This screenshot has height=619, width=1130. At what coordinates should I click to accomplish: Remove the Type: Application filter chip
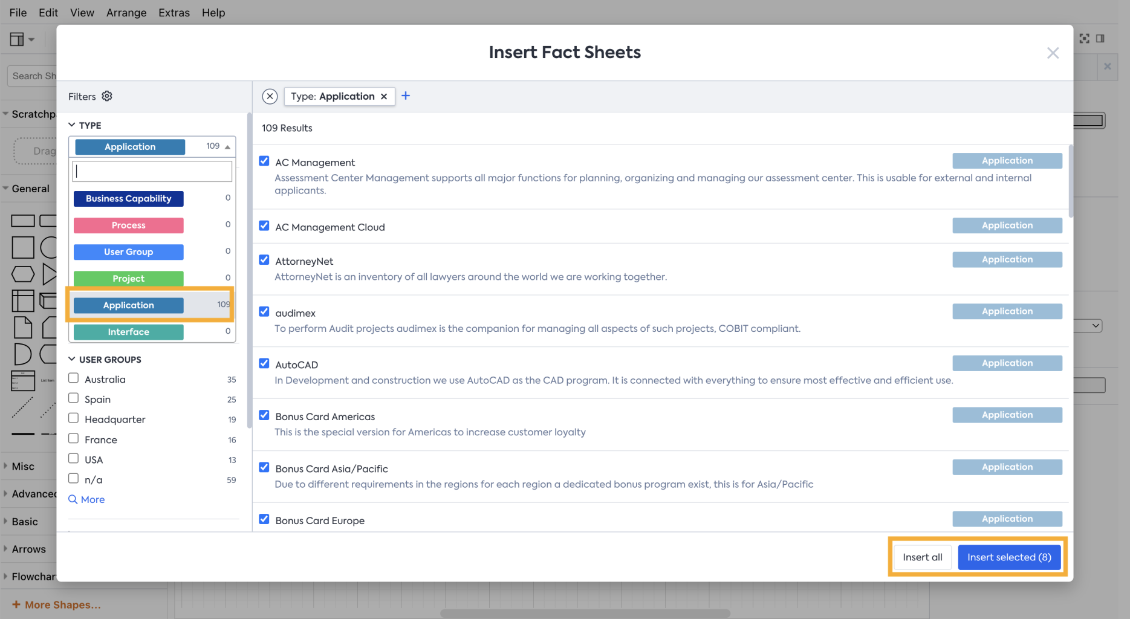[384, 96]
